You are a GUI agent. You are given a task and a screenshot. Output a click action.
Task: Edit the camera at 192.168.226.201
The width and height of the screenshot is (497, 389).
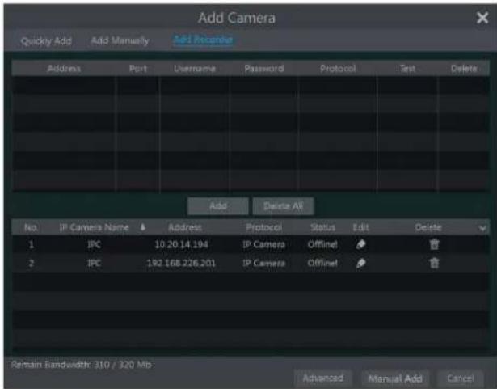360,263
